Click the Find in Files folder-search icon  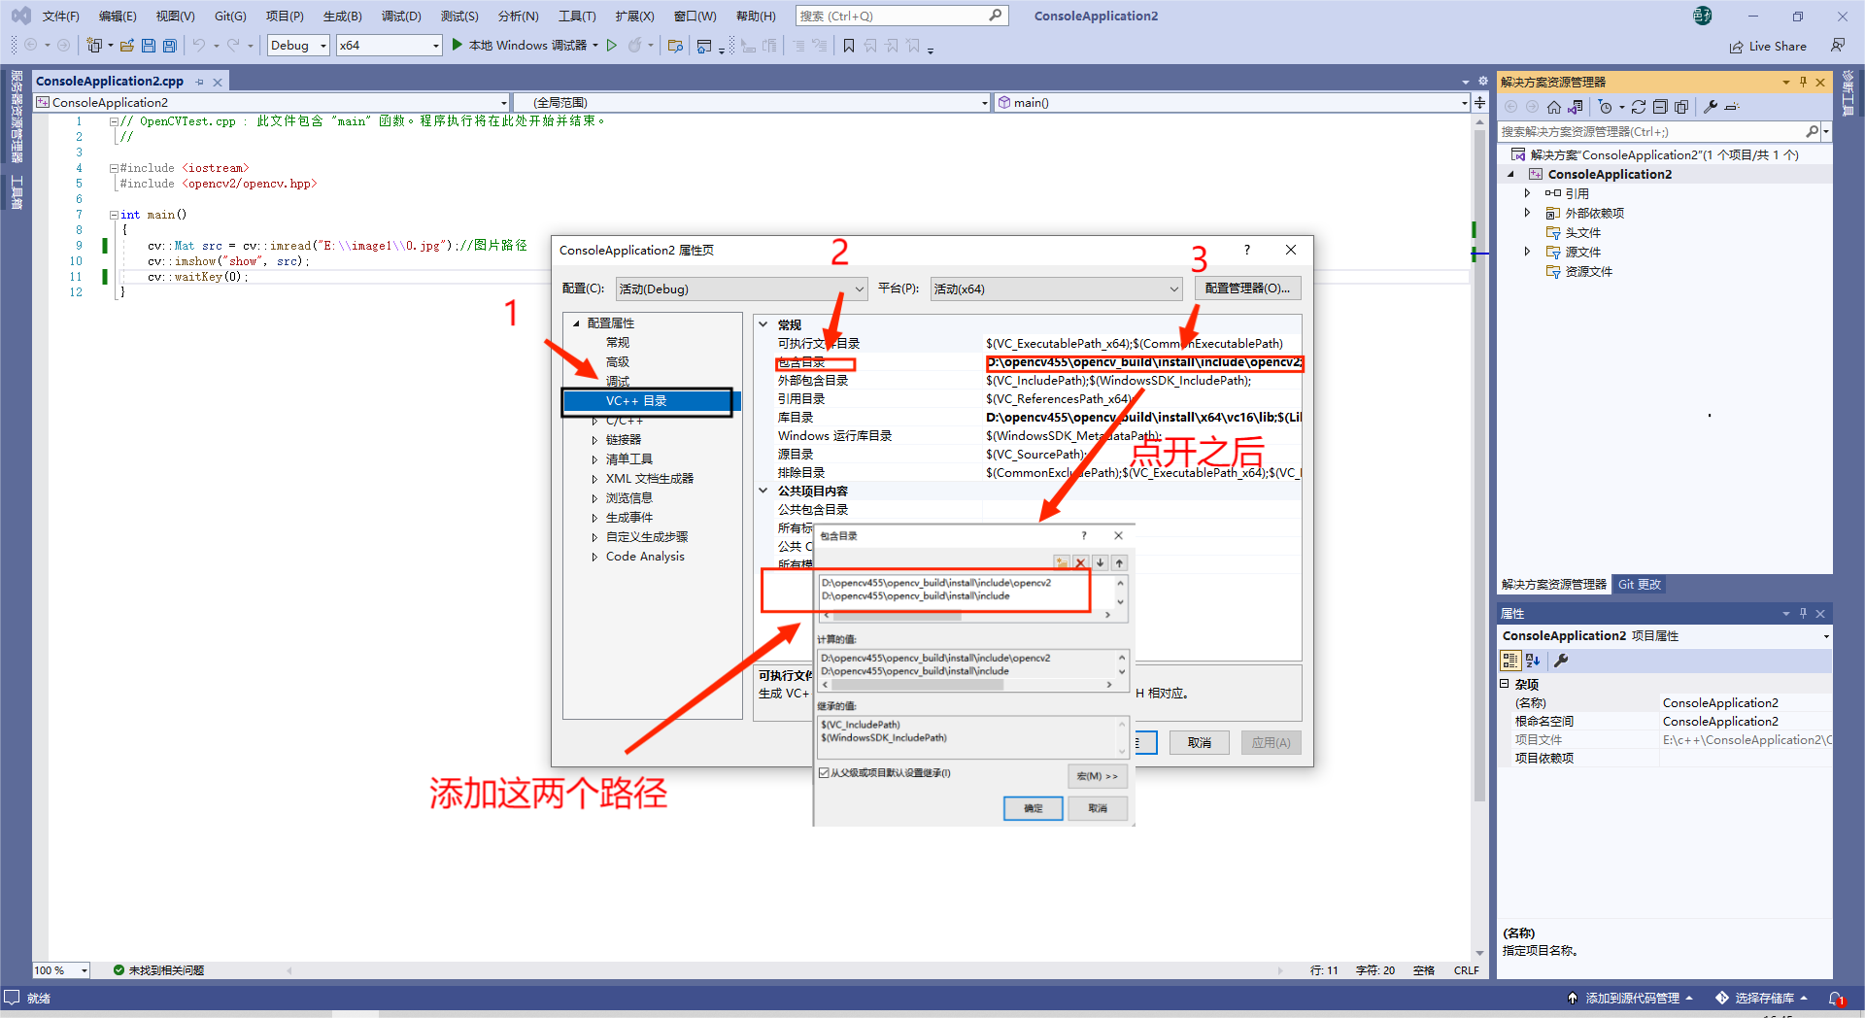(676, 46)
